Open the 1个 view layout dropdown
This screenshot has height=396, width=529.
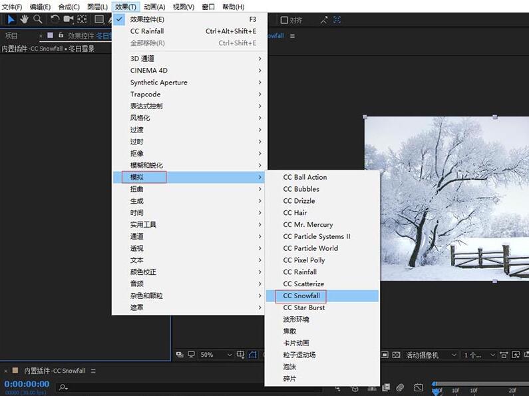(x=479, y=355)
